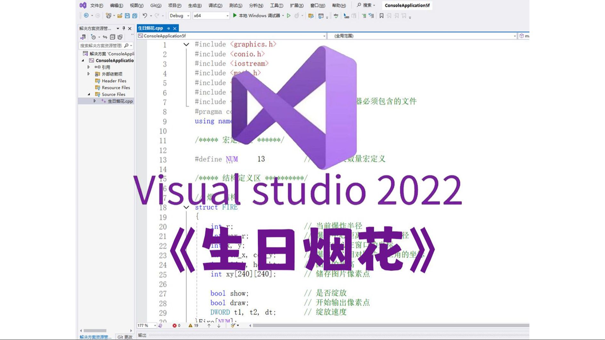Collapse all in Solution Explorer
The width and height of the screenshot is (605, 340).
pyautogui.click(x=112, y=37)
